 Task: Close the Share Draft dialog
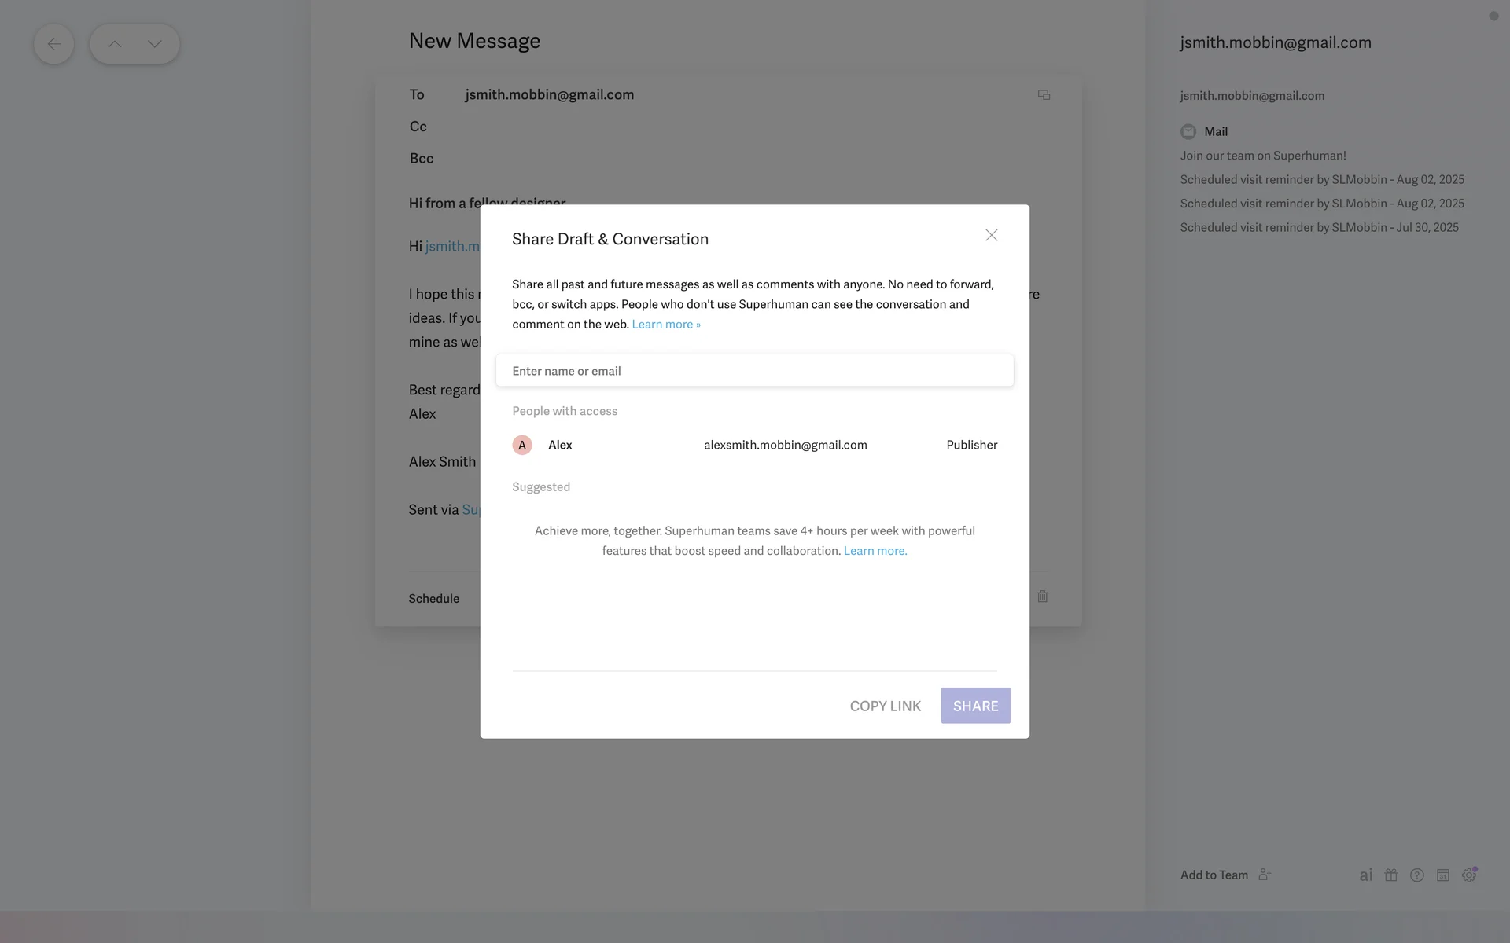pos(991,235)
